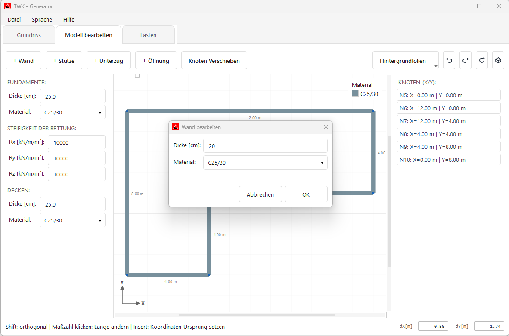Screen dimensions: 509x336
Task: Open the Decken Material dropdown
Action: [x=72, y=220]
